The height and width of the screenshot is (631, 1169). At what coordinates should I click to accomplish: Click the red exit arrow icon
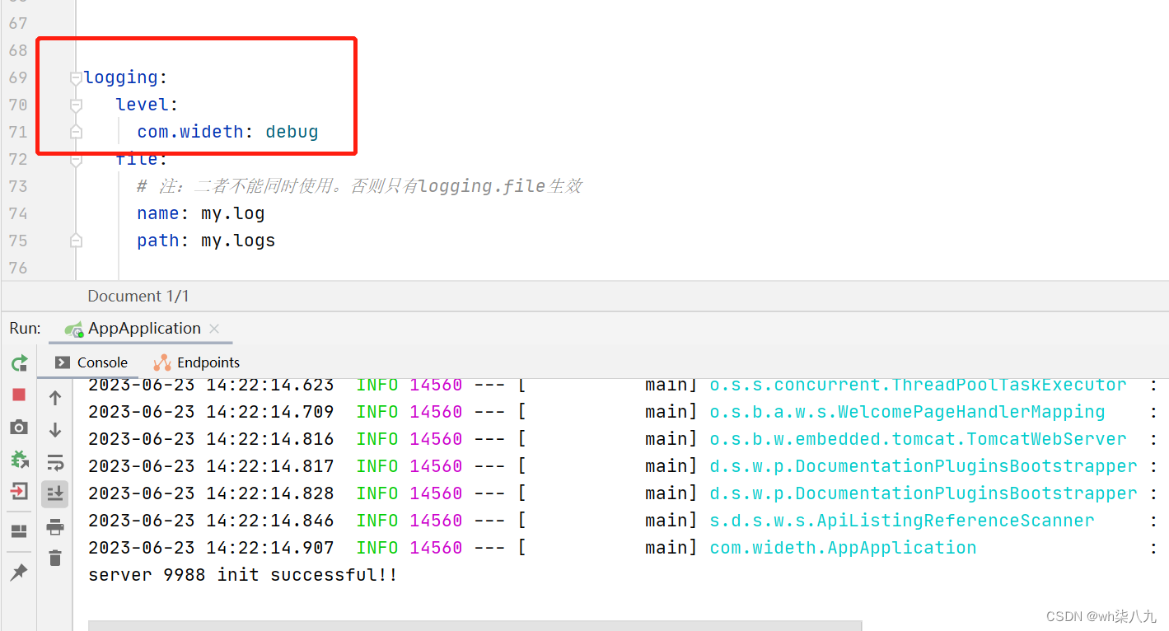coord(19,491)
